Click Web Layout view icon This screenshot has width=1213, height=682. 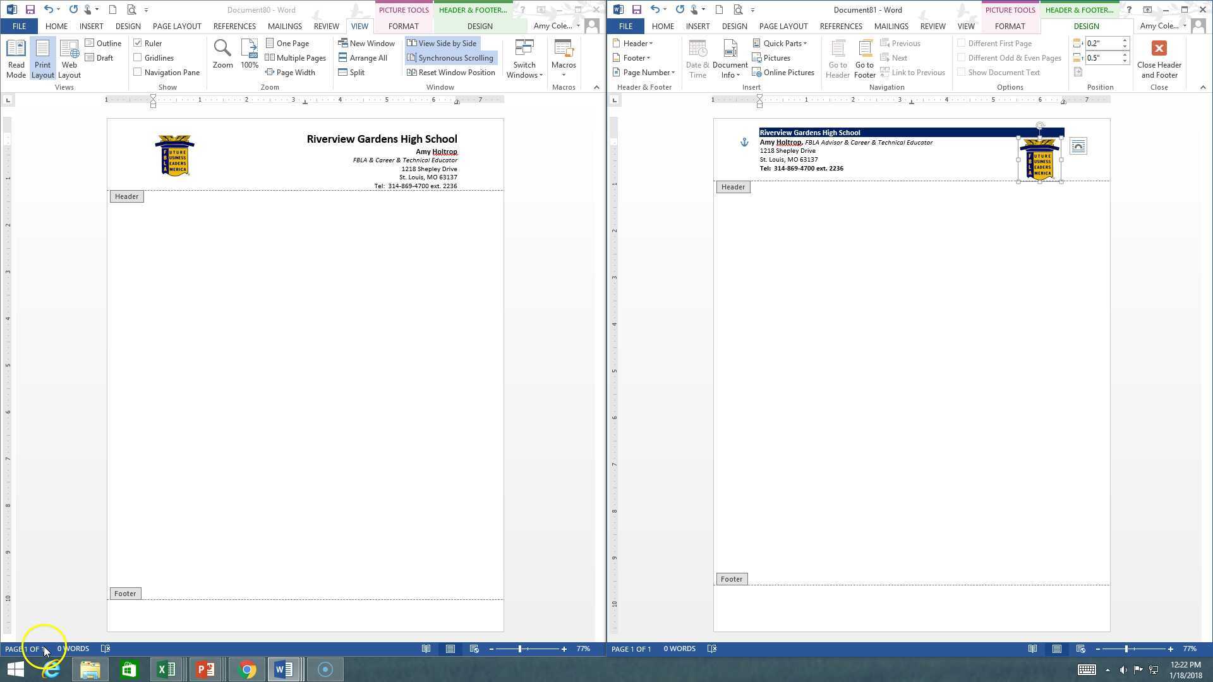pyautogui.click(x=69, y=49)
